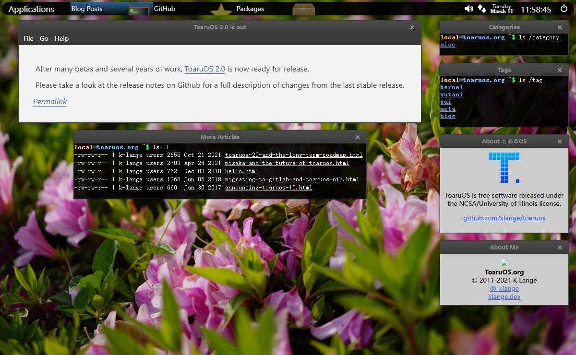Open the klange.dev link
The image size is (576, 355).
click(x=504, y=296)
